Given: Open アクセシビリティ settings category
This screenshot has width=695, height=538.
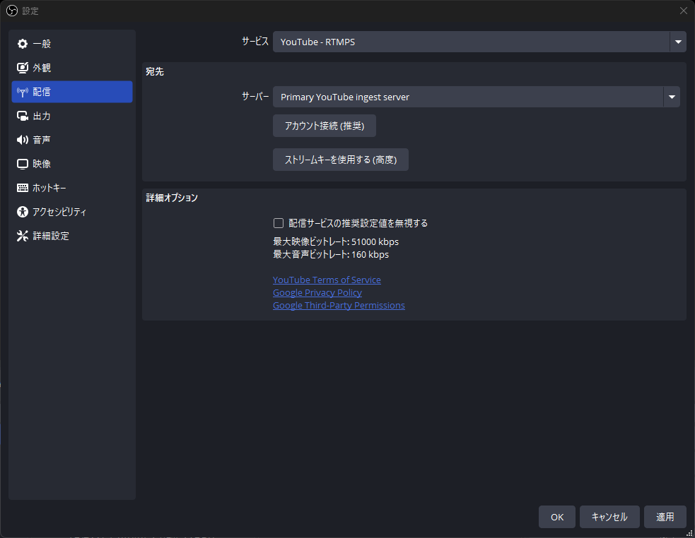Looking at the screenshot, I should coord(72,212).
